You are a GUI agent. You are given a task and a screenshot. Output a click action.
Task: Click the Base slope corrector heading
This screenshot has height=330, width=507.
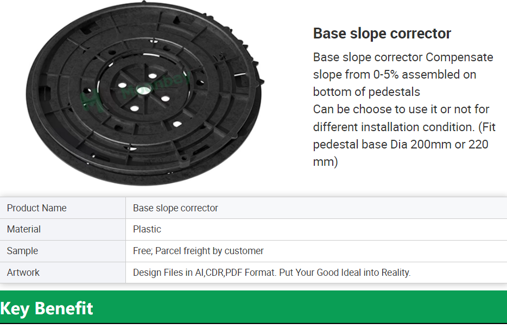point(382,34)
